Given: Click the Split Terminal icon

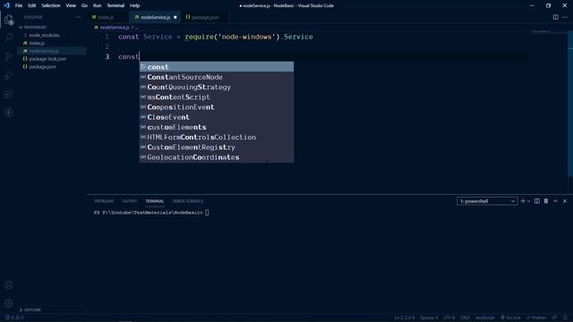Looking at the screenshot, I should pos(537,201).
